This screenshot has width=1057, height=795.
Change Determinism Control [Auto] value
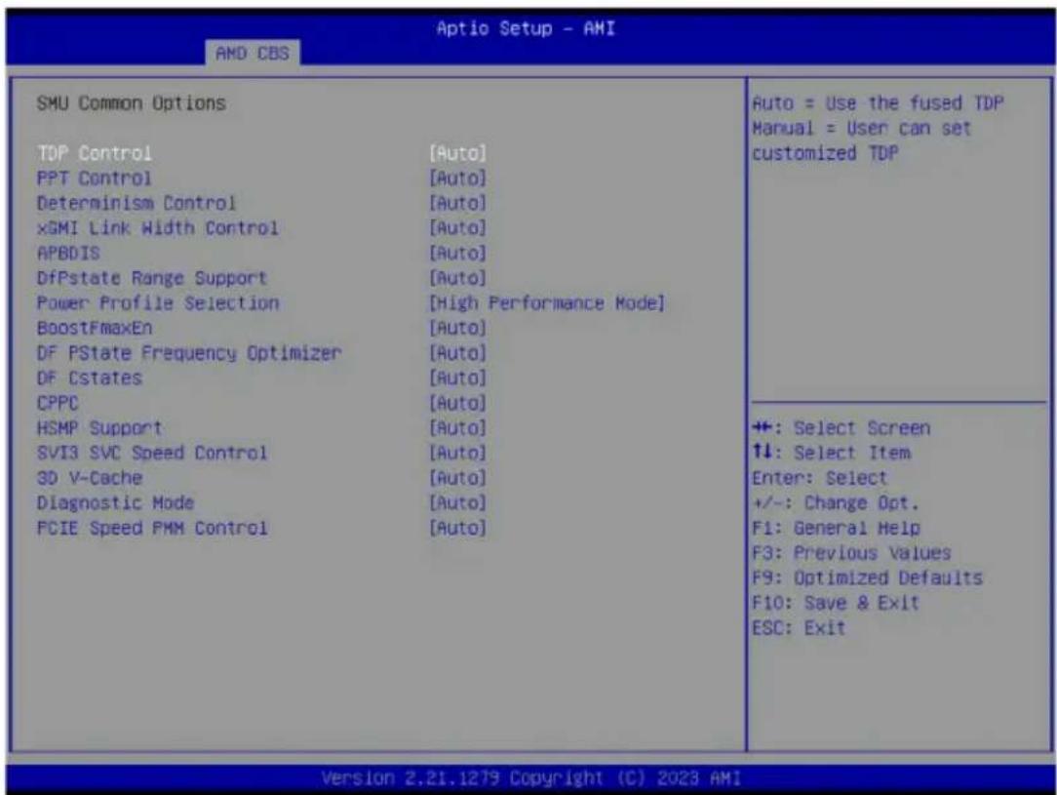(457, 203)
